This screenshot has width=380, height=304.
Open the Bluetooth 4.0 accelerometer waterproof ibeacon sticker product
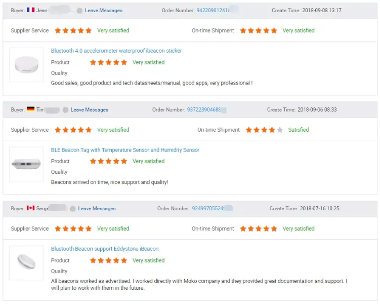pyautogui.click(x=116, y=51)
